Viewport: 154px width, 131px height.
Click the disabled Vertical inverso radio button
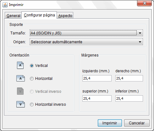point(32,92)
